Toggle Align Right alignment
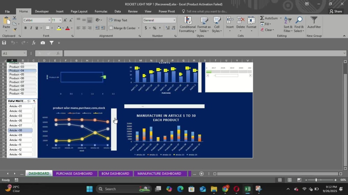 click(x=90, y=28)
